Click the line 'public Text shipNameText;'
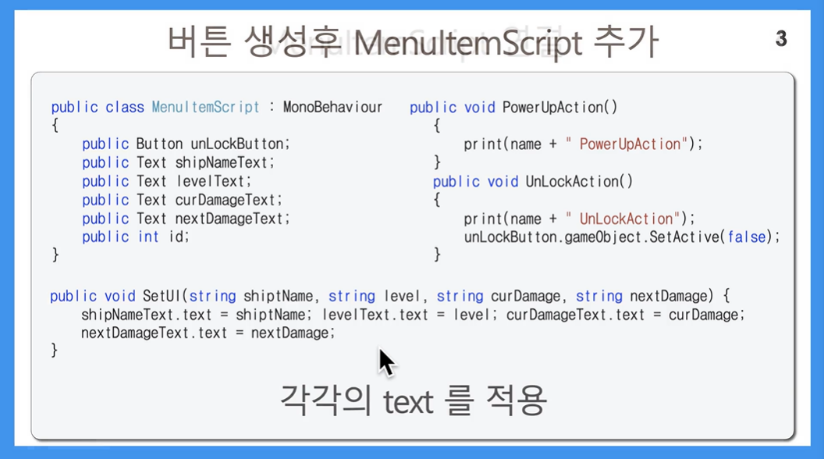Screen dimensions: 824x459 [178, 162]
